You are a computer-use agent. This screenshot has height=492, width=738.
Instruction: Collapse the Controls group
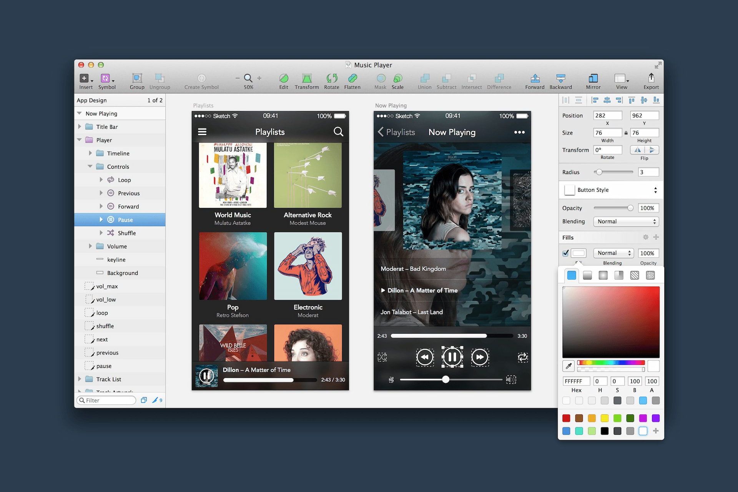90,166
